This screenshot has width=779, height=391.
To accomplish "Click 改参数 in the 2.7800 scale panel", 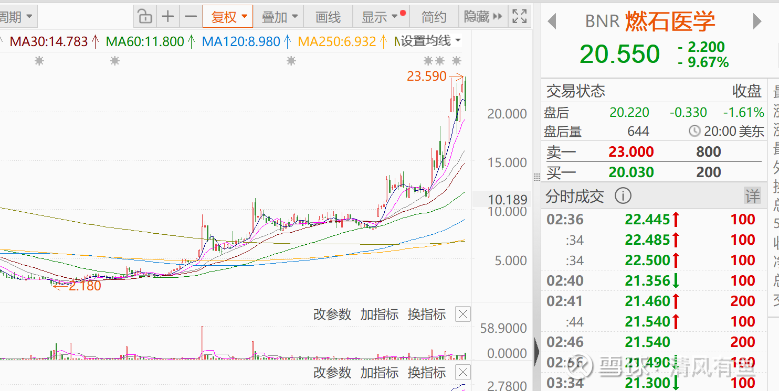I will pos(332,373).
